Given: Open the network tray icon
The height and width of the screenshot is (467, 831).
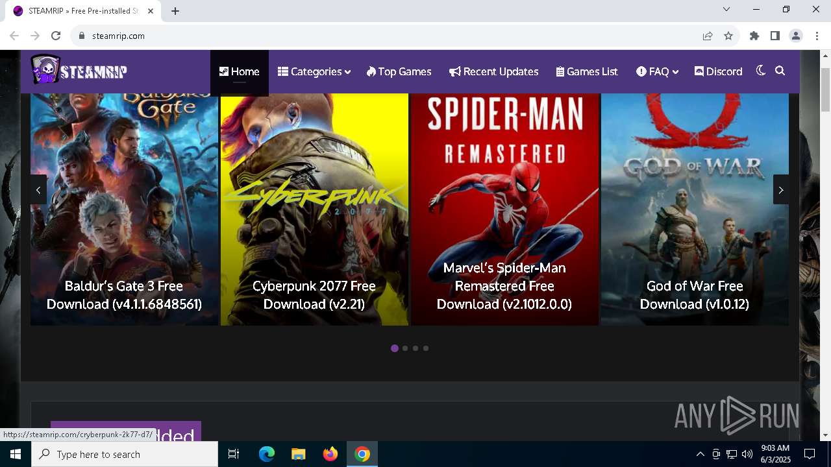Looking at the screenshot, I should [731, 454].
